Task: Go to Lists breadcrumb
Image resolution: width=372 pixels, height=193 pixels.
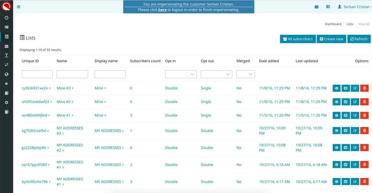Action: (350, 24)
